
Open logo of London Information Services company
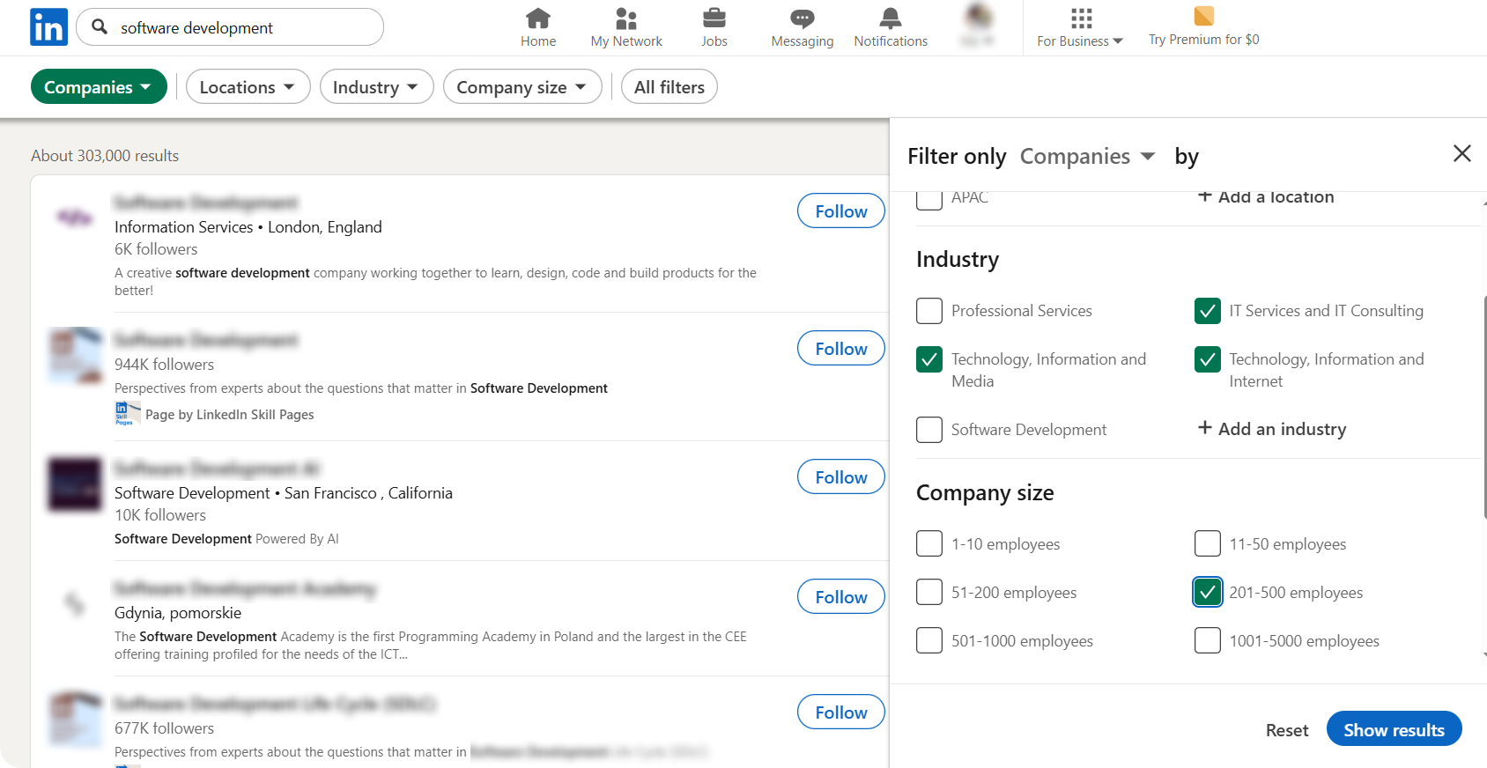pyautogui.click(x=75, y=216)
